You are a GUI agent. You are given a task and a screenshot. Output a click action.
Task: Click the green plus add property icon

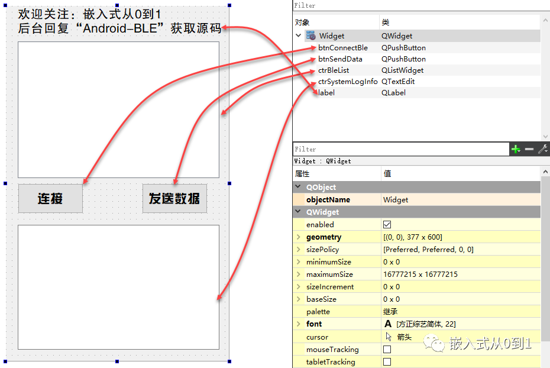pyautogui.click(x=516, y=149)
